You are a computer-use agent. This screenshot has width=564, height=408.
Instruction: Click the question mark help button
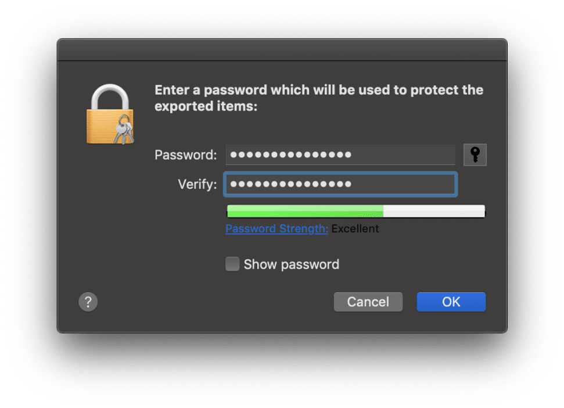click(x=88, y=302)
